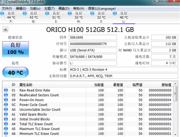Image resolution: width=180 pixels, height=137 pixels.
Task: Click status orb for Initial Invalid Blocks
Action: click(x=6, y=119)
